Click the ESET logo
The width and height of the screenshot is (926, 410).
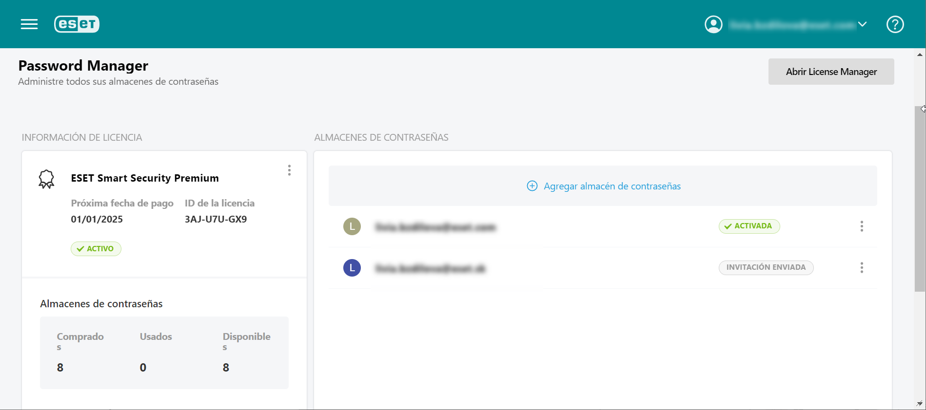(77, 24)
